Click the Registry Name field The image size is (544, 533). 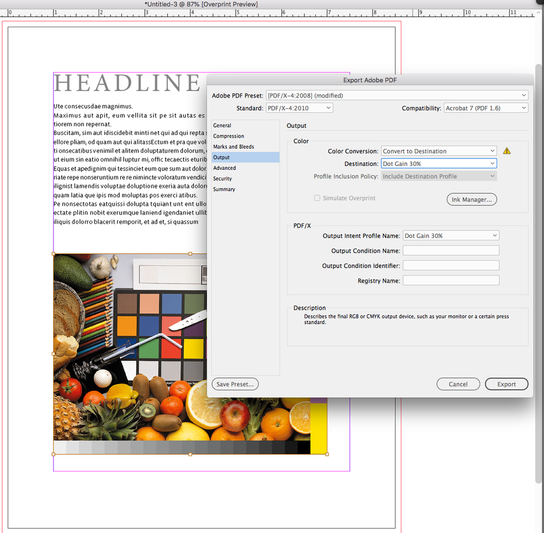(451, 280)
